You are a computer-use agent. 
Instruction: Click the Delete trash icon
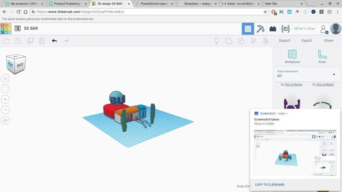(x=42, y=41)
